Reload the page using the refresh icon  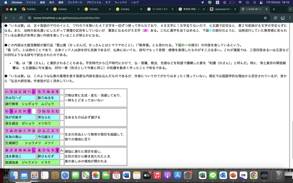point(21,18)
